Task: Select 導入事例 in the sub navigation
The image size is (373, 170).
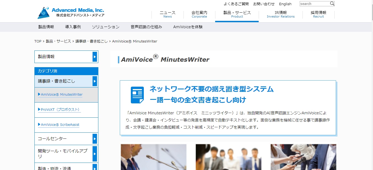Action: (73, 27)
